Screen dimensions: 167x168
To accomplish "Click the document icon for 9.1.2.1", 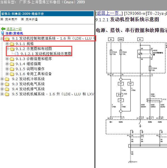I will click(x=16, y=54).
